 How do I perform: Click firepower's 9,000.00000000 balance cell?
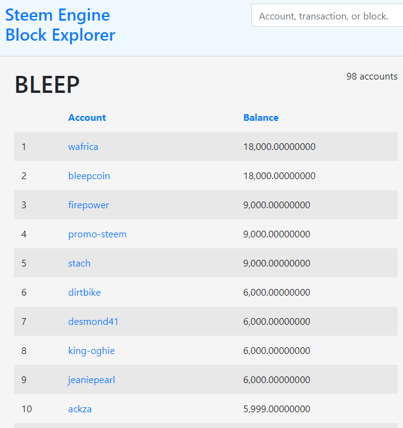click(277, 205)
